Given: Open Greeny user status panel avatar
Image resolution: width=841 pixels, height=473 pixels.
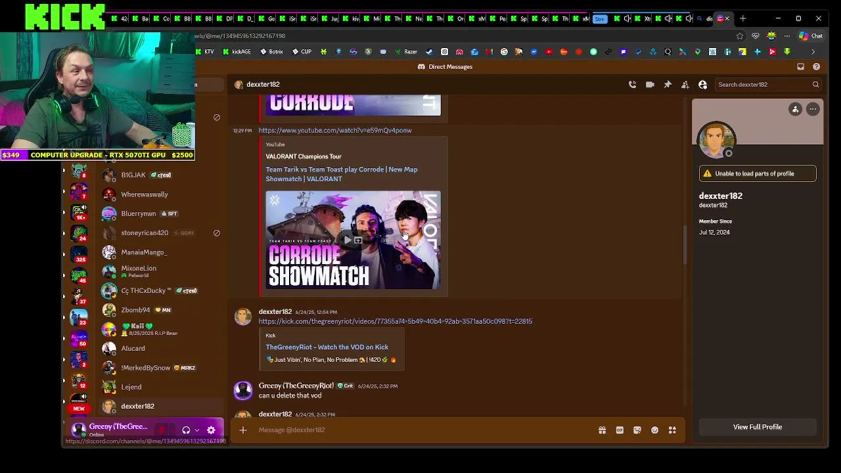Looking at the screenshot, I should pyautogui.click(x=79, y=430).
